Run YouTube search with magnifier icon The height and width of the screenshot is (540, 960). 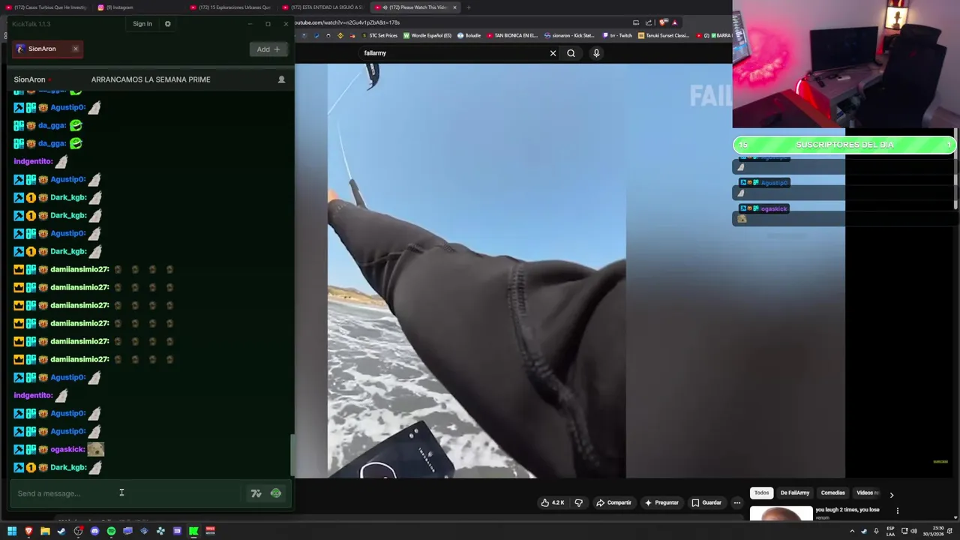click(x=571, y=53)
